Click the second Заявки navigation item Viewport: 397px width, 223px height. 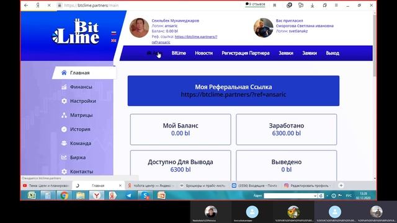(310, 53)
